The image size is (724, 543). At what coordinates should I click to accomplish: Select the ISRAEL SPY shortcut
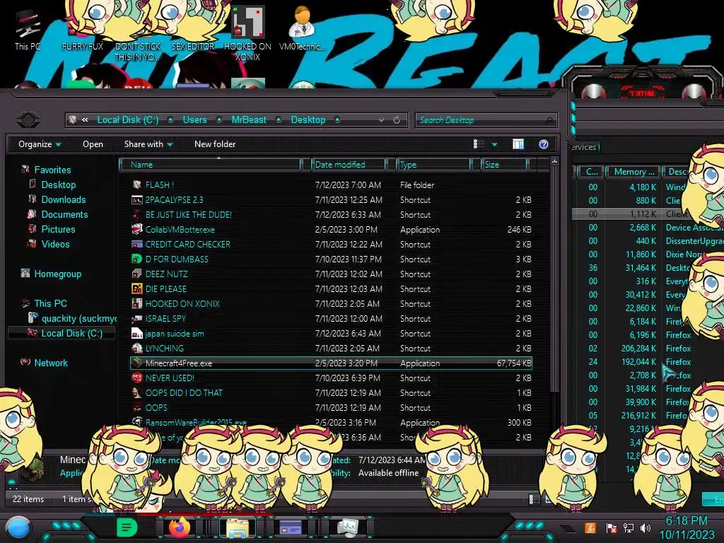165,319
